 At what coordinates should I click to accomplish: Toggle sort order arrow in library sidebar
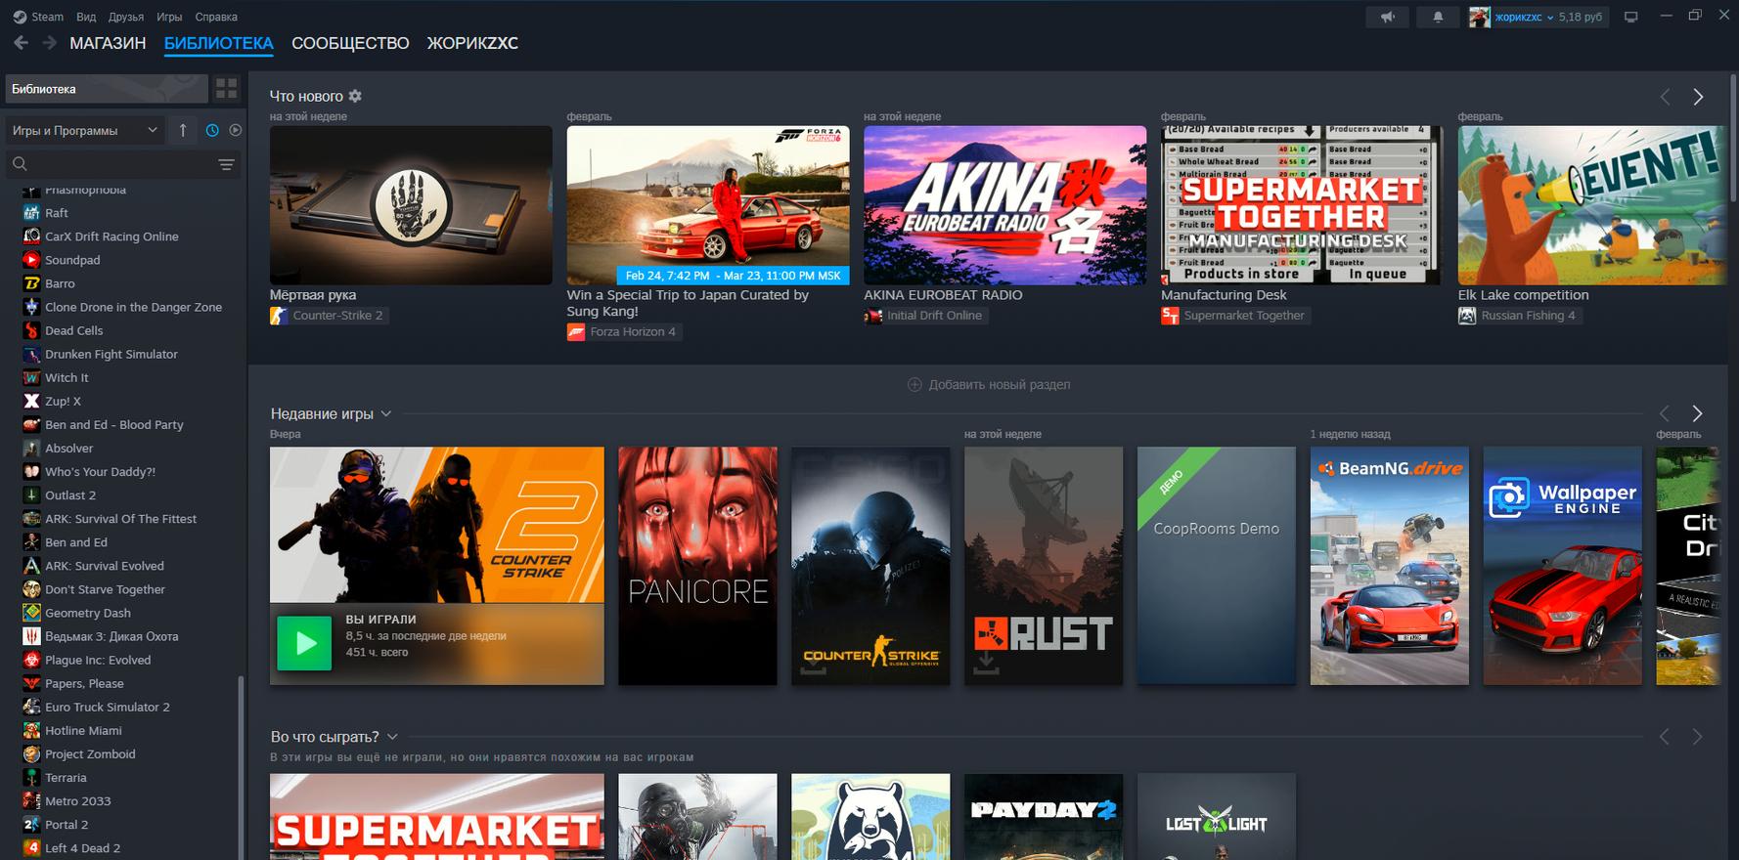point(182,130)
